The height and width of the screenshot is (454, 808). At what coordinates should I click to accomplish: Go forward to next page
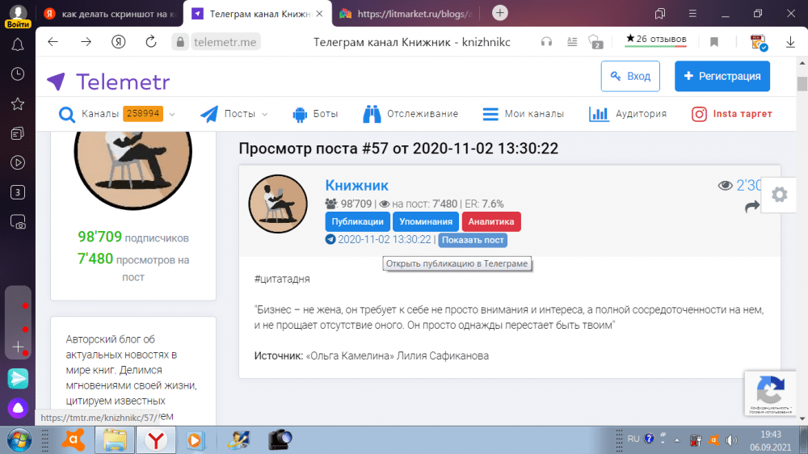coord(86,42)
